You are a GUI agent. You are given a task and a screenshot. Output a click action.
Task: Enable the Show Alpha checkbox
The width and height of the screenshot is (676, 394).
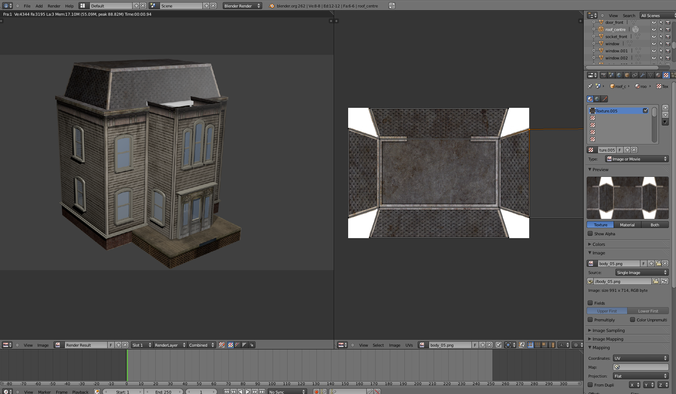(590, 233)
